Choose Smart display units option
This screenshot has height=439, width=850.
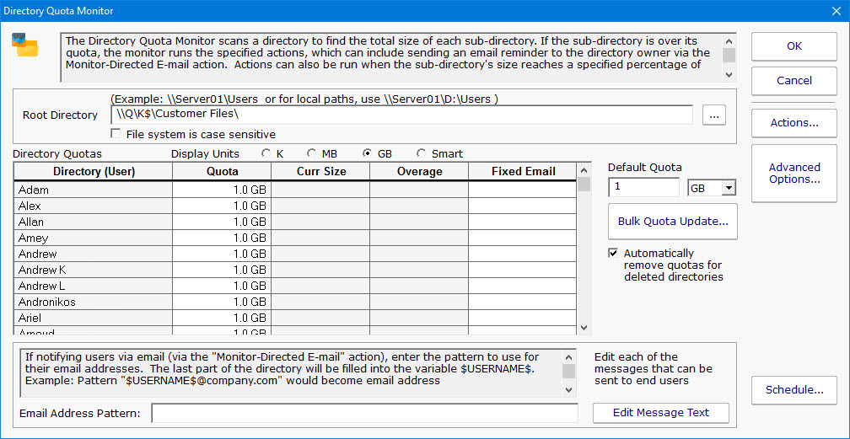point(422,153)
